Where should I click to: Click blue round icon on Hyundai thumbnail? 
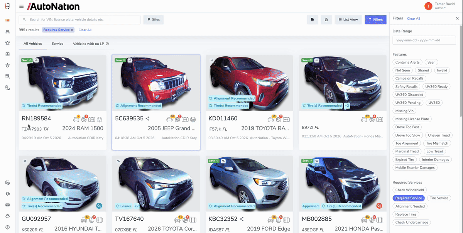(x=99, y=206)
